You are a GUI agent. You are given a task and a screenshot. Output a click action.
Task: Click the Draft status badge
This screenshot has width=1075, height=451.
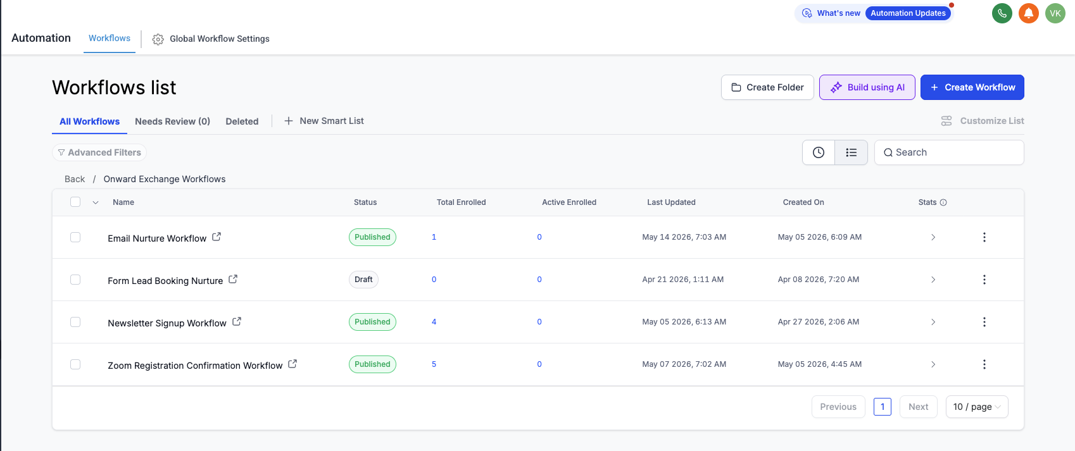(363, 280)
